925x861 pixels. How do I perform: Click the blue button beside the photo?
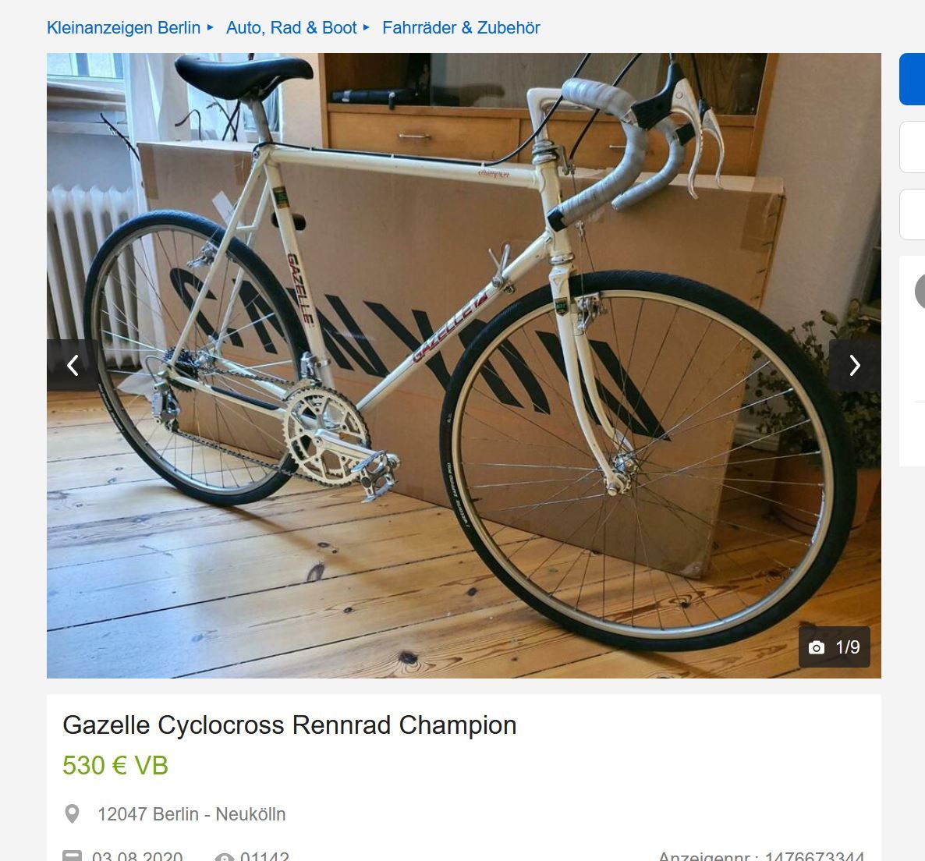coord(912,79)
